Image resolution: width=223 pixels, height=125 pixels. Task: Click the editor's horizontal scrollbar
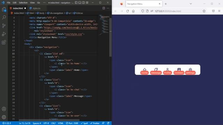coord(49,120)
